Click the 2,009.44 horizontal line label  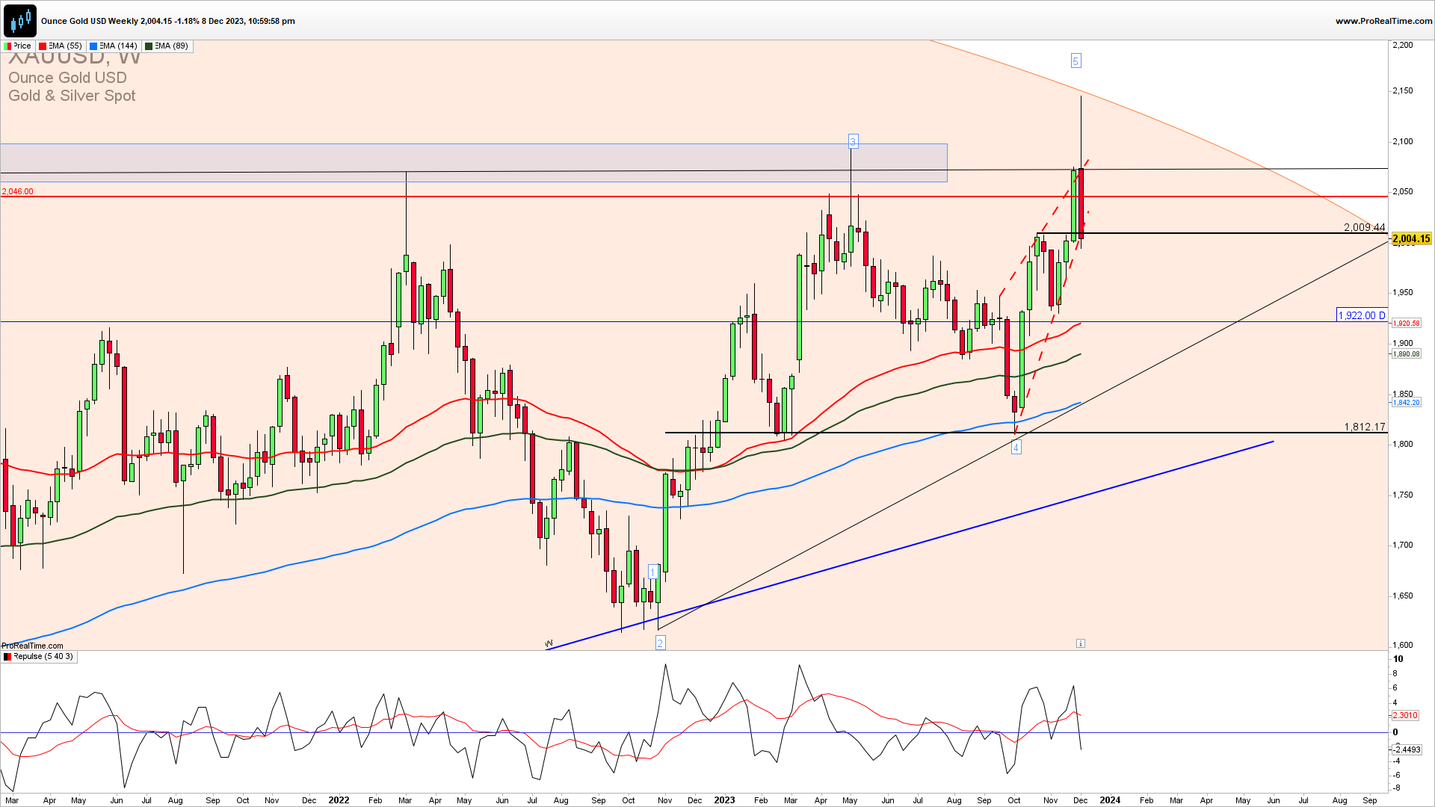1364,227
